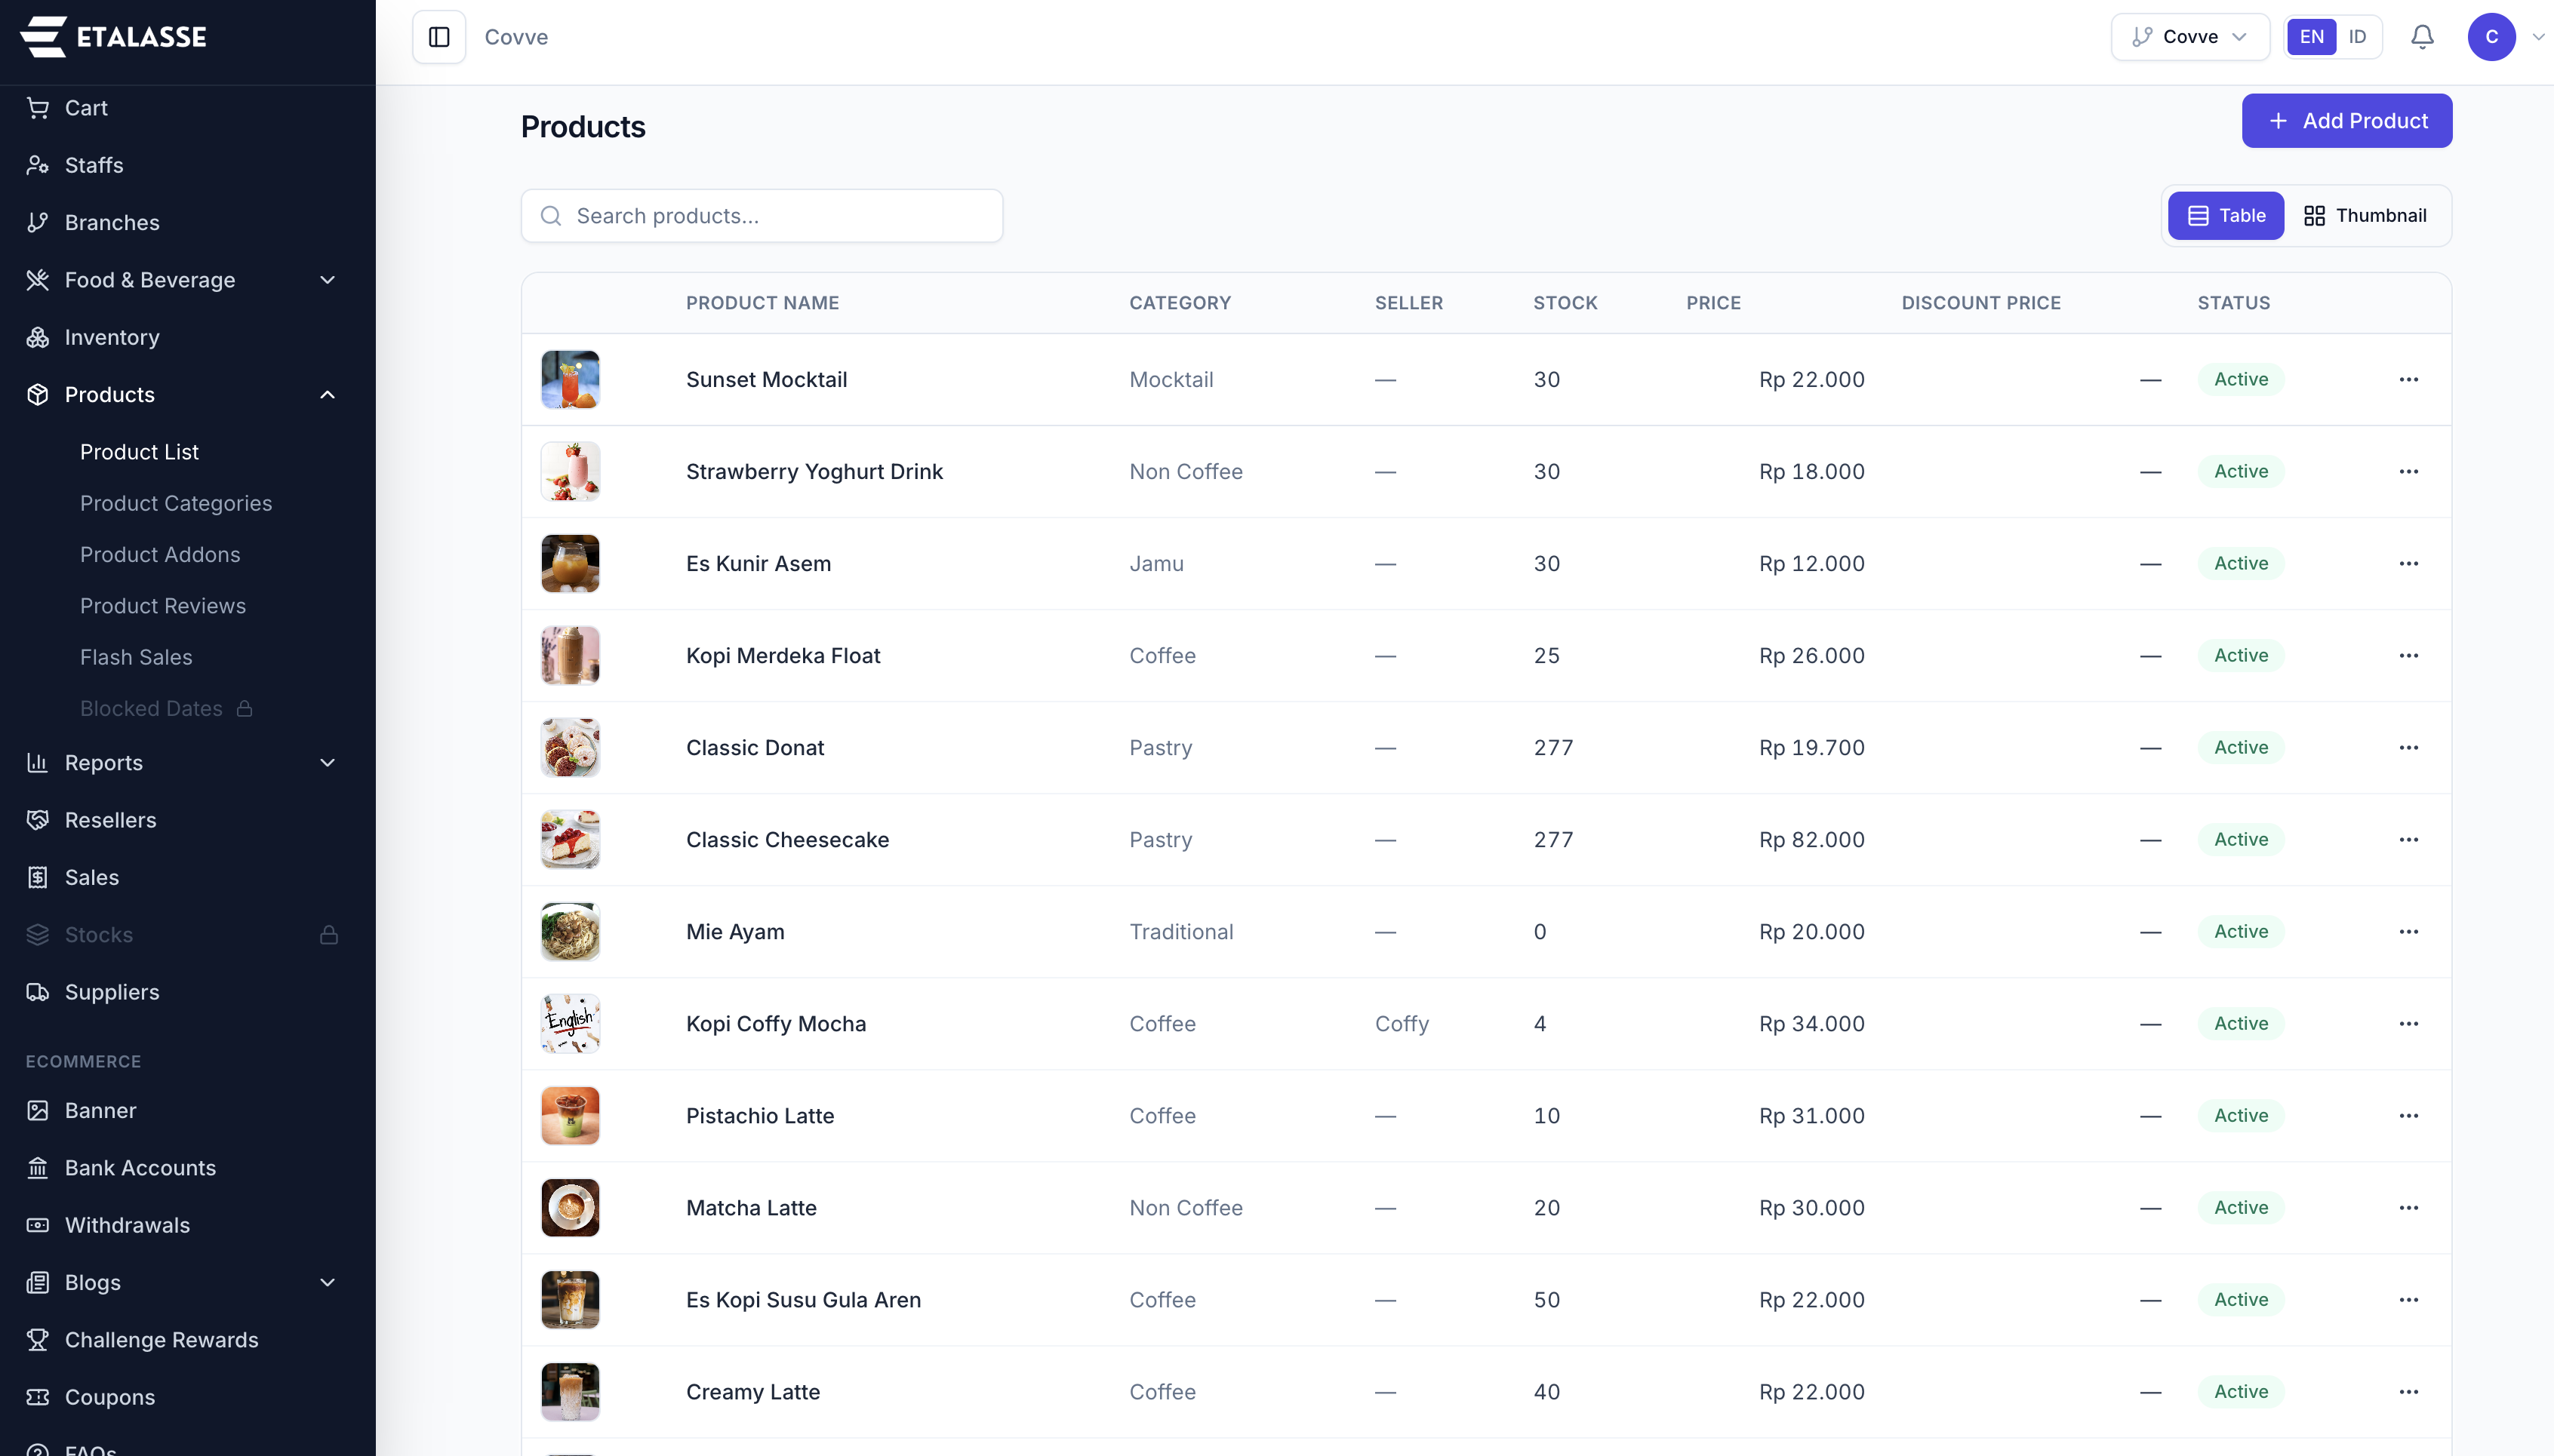Image resolution: width=2554 pixels, height=1456 pixels.
Task: Open the Sunset Mocktail product
Action: coord(766,379)
